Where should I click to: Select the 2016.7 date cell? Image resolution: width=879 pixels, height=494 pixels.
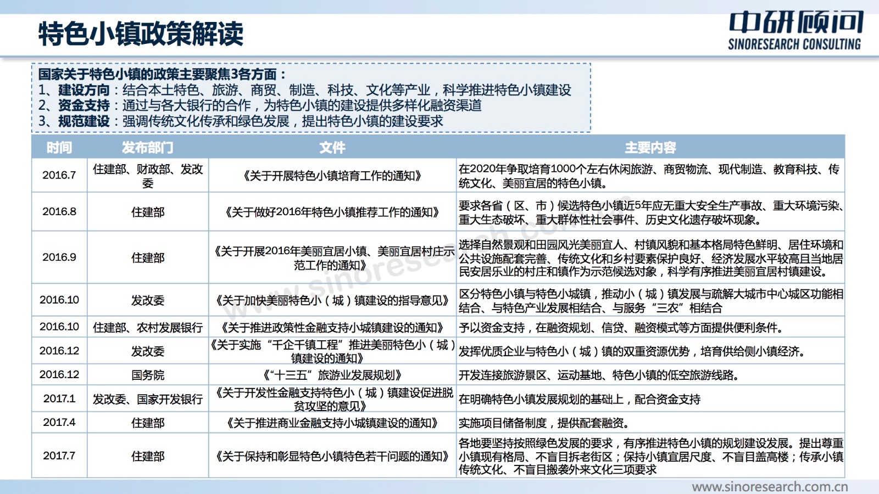click(x=59, y=175)
